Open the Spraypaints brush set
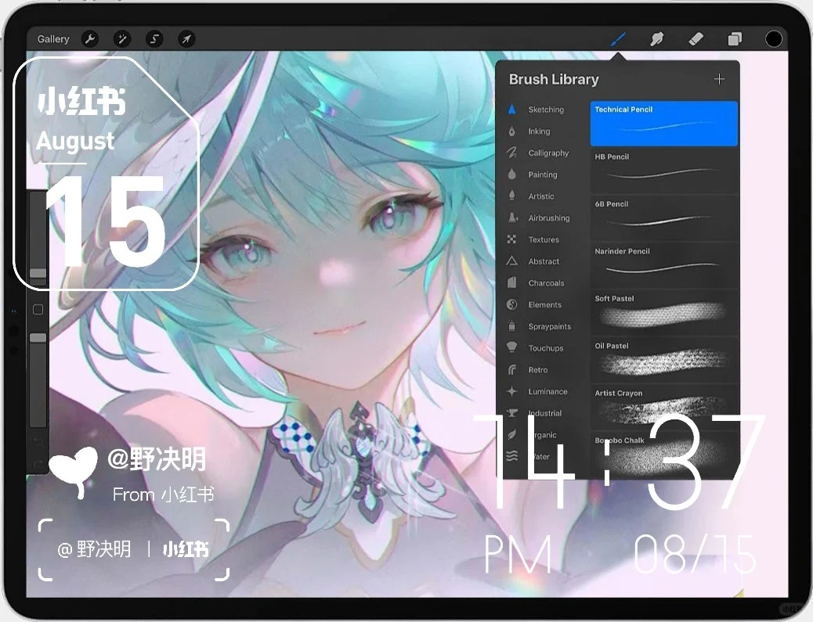 [549, 327]
